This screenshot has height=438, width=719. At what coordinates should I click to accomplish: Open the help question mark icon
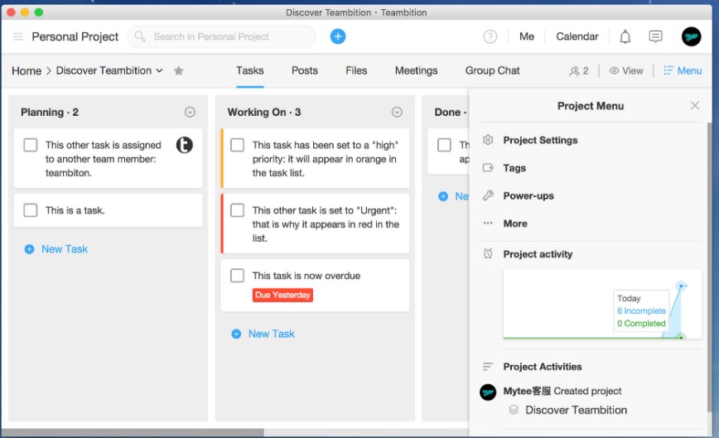point(490,36)
